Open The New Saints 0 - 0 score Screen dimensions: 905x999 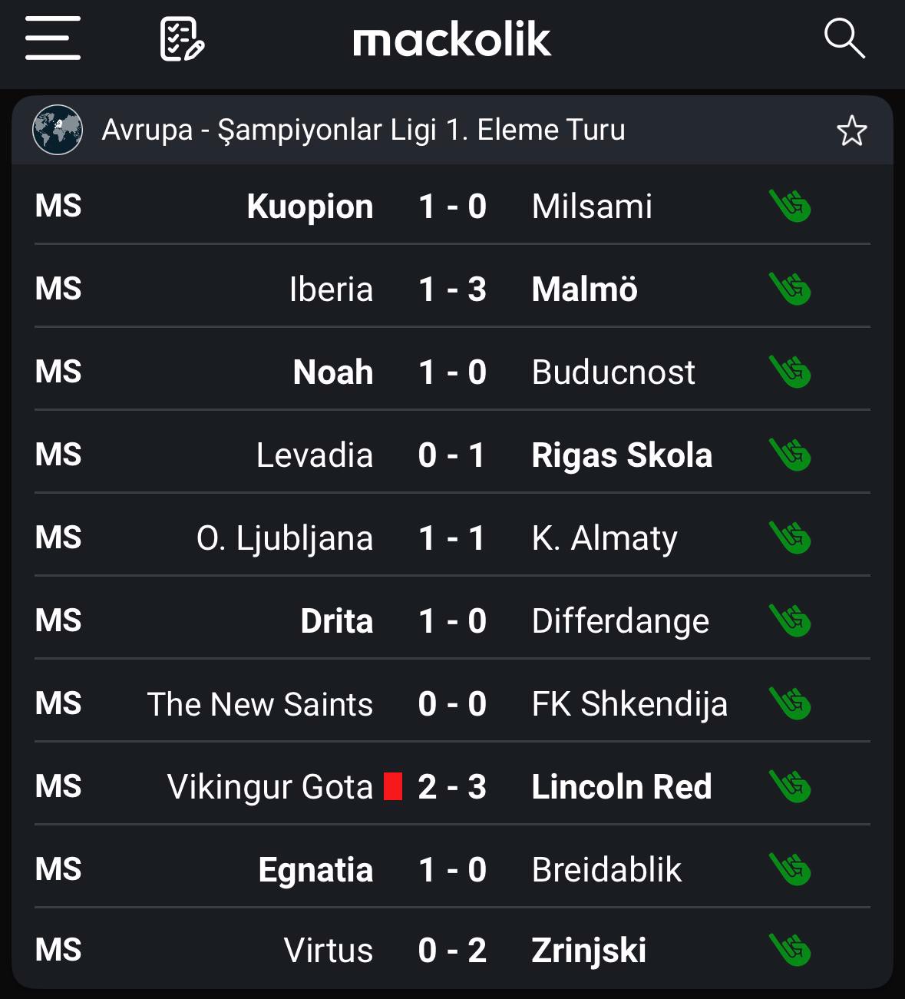(452, 704)
